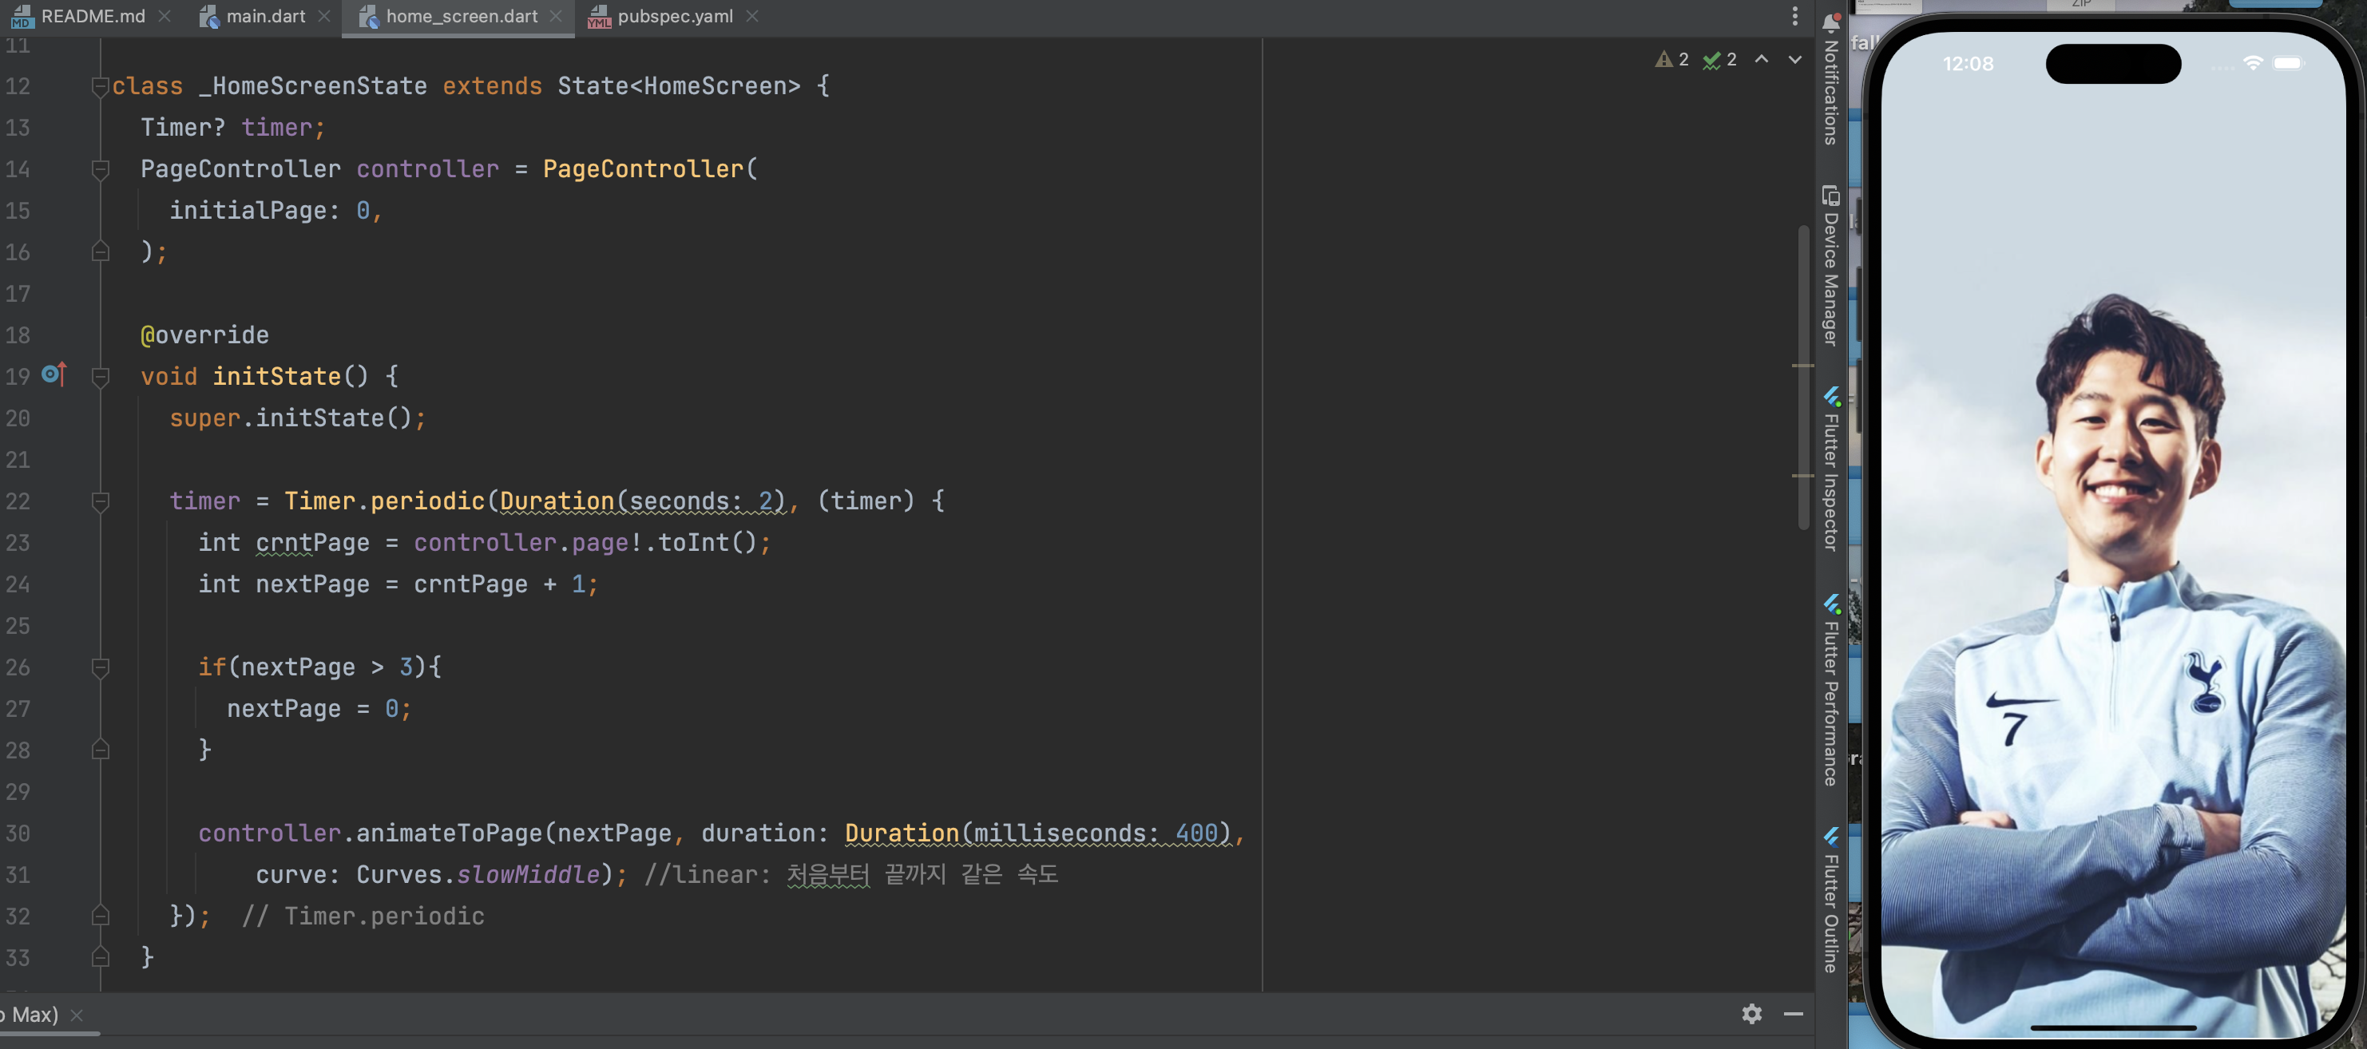Jump to previous highlighted error with up arrow

pos(1761,60)
